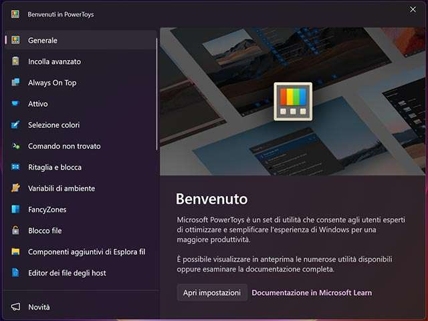Click the Componenti aggiuntivi folder icon
This screenshot has height=321, width=428.
pos(15,252)
